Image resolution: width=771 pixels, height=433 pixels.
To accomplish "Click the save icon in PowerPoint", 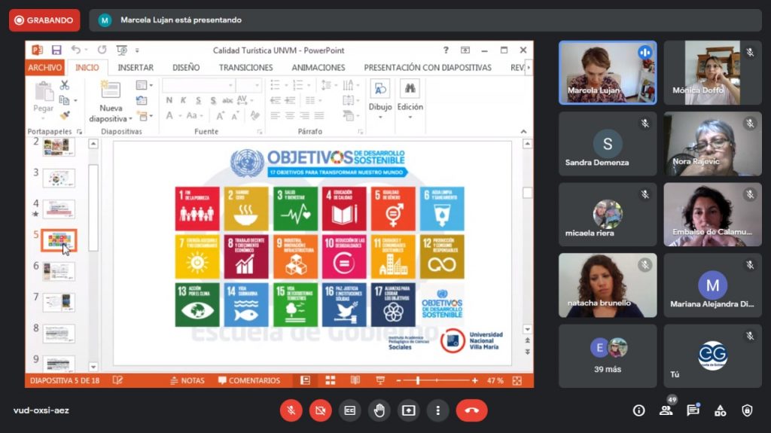I will tap(56, 50).
